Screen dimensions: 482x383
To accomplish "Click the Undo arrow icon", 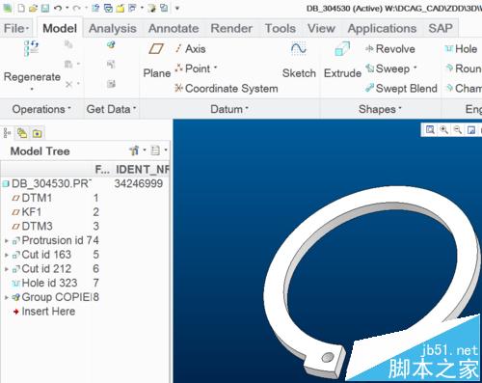I will 58,8.
